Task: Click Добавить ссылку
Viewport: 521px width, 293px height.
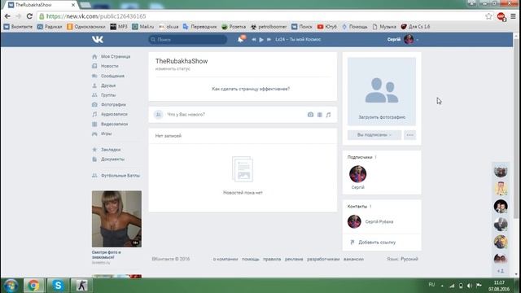Action: pyautogui.click(x=377, y=243)
